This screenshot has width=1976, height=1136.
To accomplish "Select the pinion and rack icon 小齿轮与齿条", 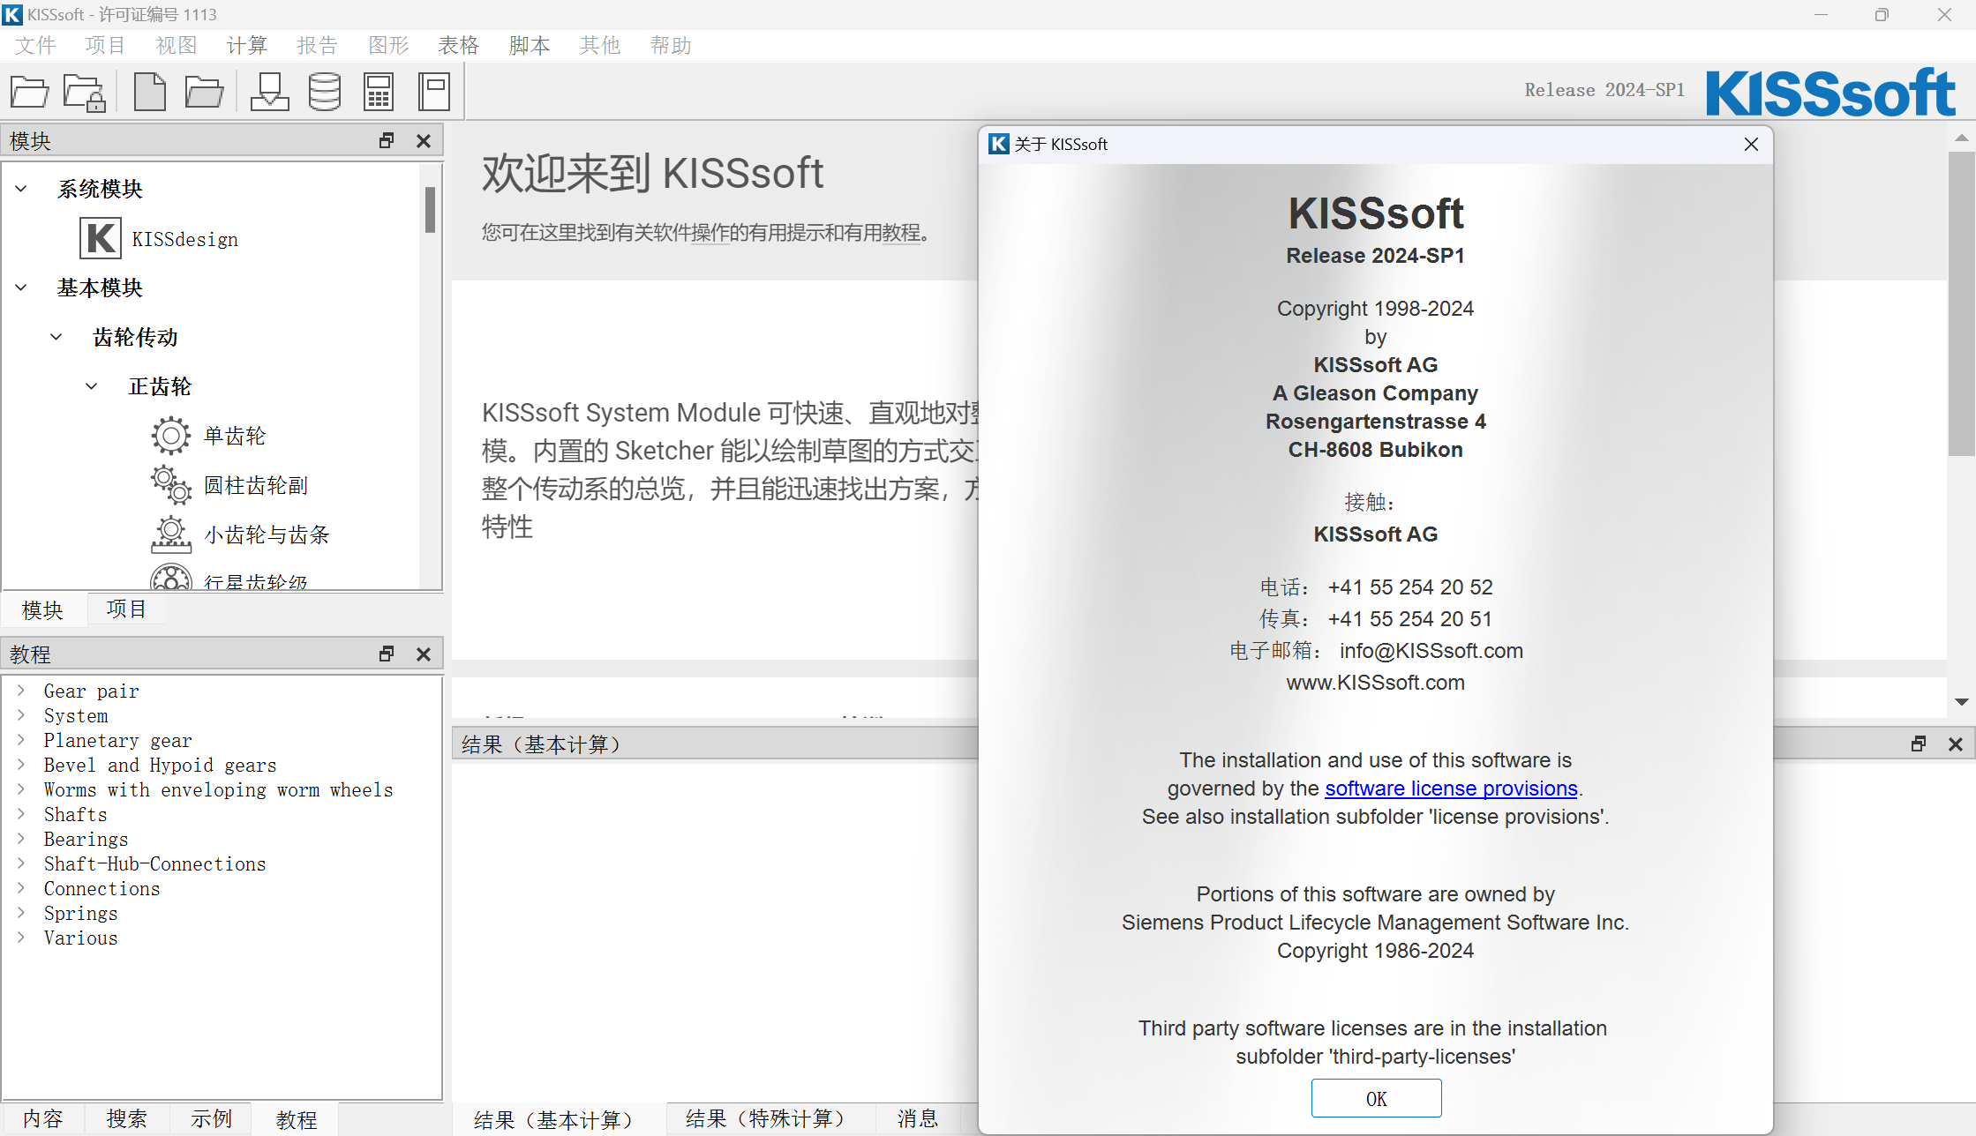I will pyautogui.click(x=170, y=534).
